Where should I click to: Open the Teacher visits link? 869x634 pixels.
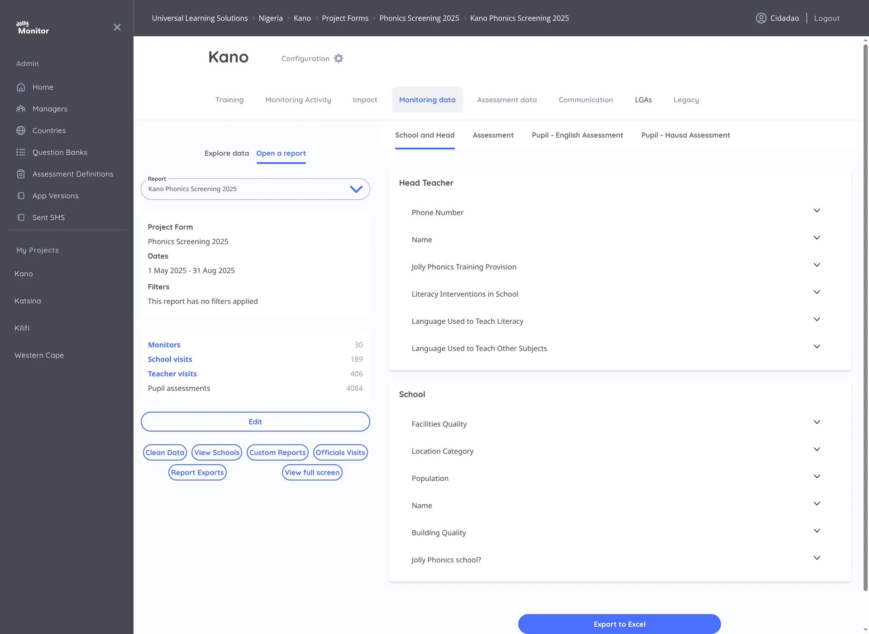[172, 374]
